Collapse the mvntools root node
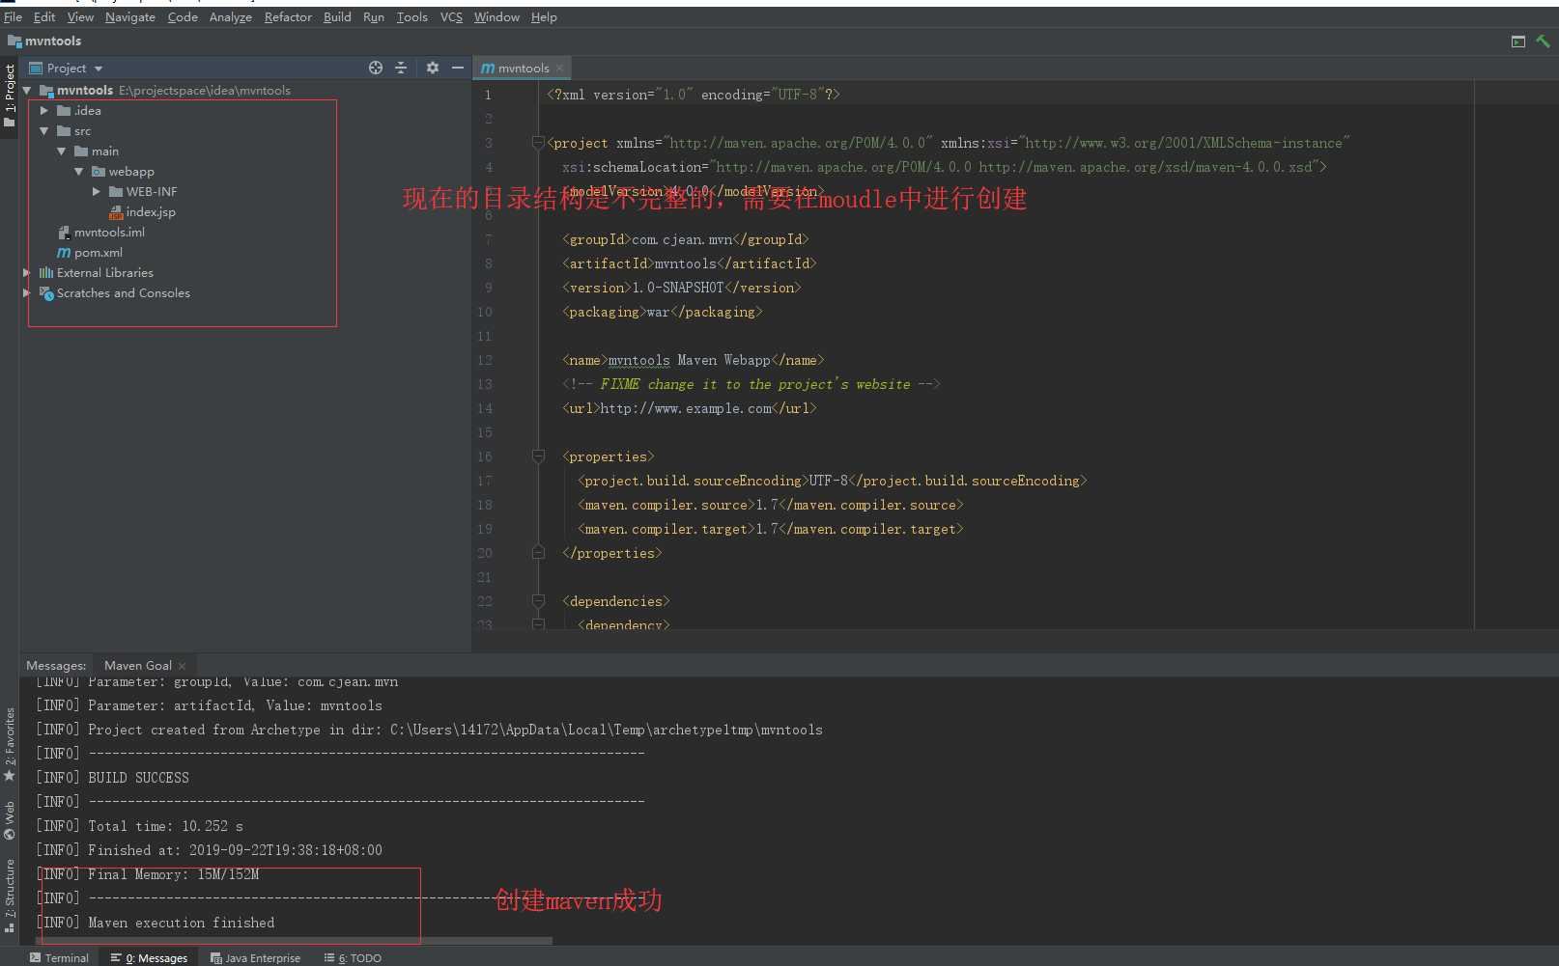Image resolution: width=1559 pixels, height=966 pixels. click(27, 91)
